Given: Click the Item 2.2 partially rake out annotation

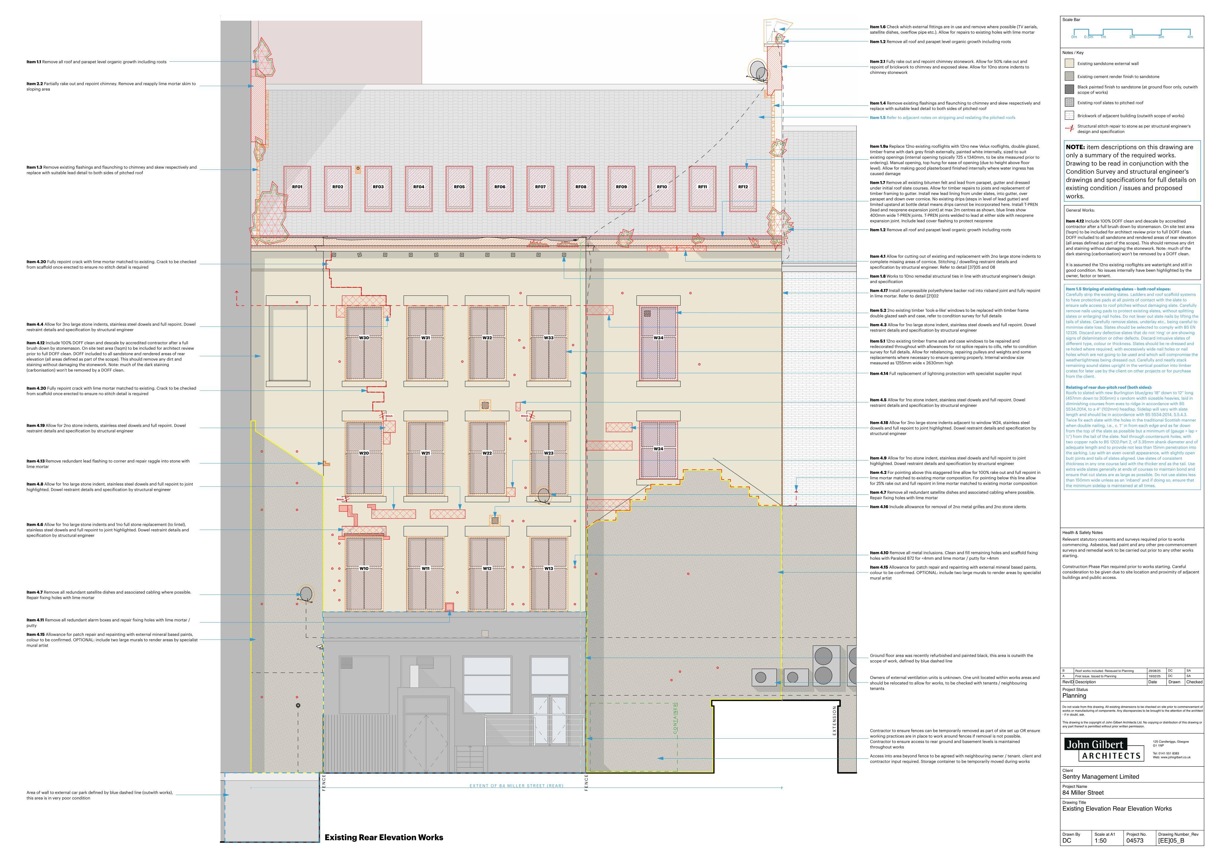Looking at the screenshot, I should 111,87.
